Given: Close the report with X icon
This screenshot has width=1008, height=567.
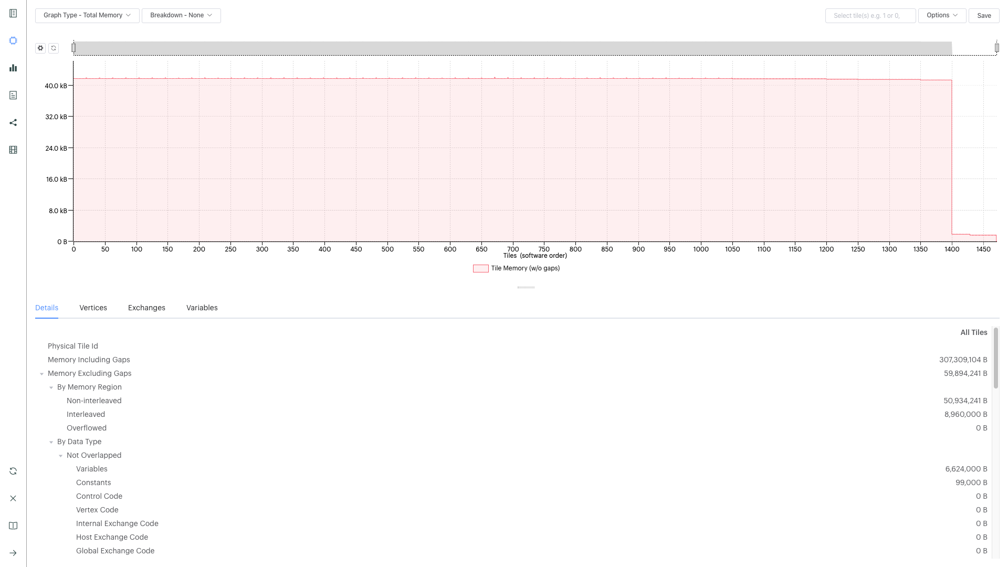Looking at the screenshot, I should point(13,499).
